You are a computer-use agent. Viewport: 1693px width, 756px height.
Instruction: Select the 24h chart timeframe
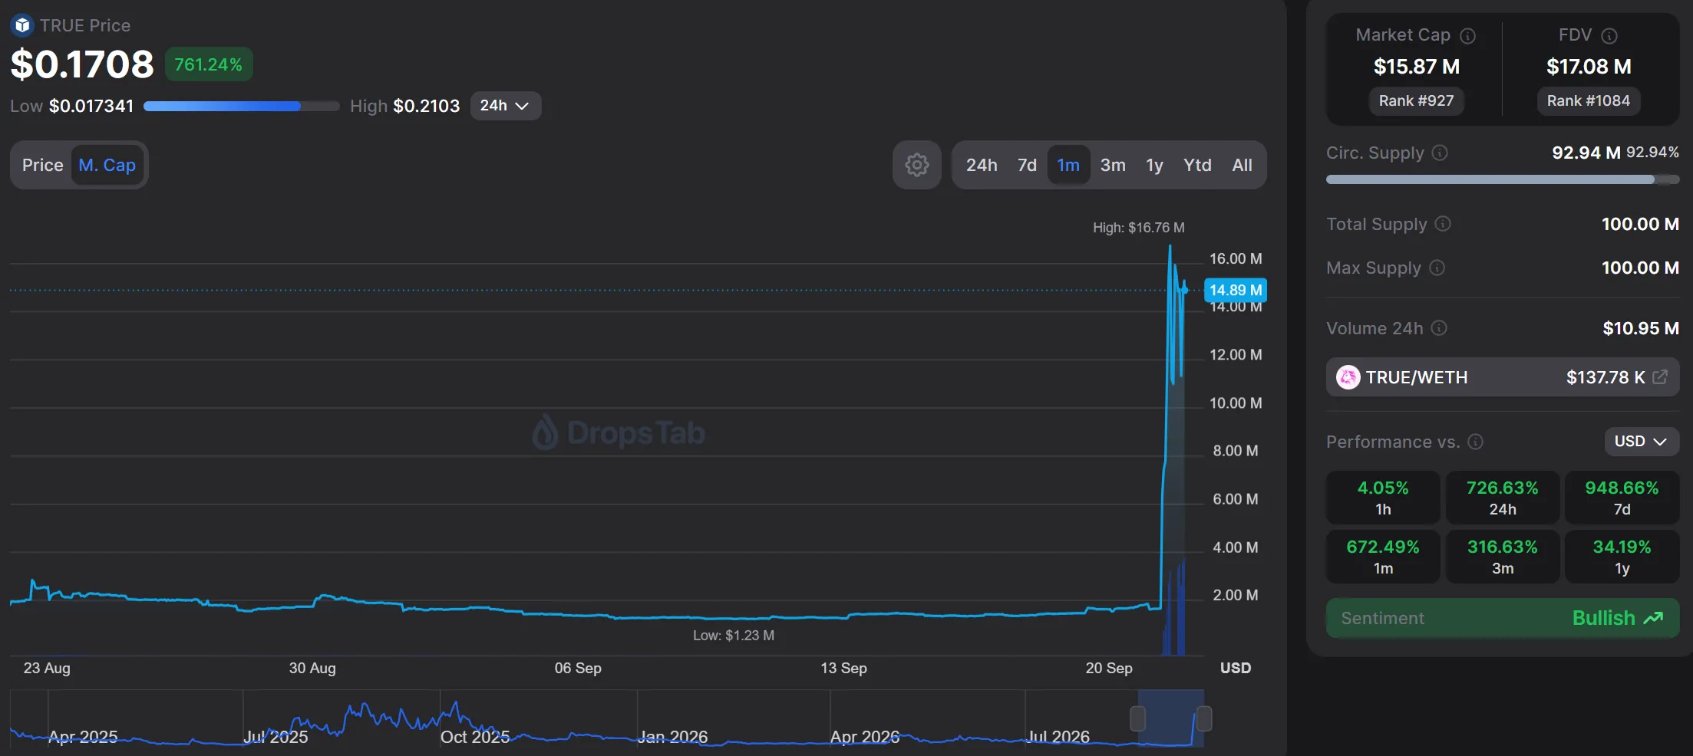[982, 165]
